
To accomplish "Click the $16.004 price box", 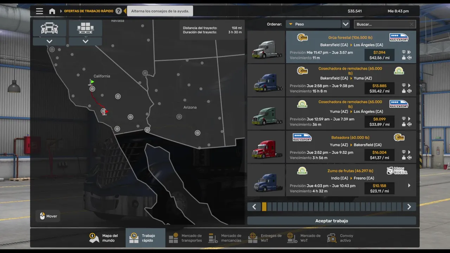I will point(379,155).
